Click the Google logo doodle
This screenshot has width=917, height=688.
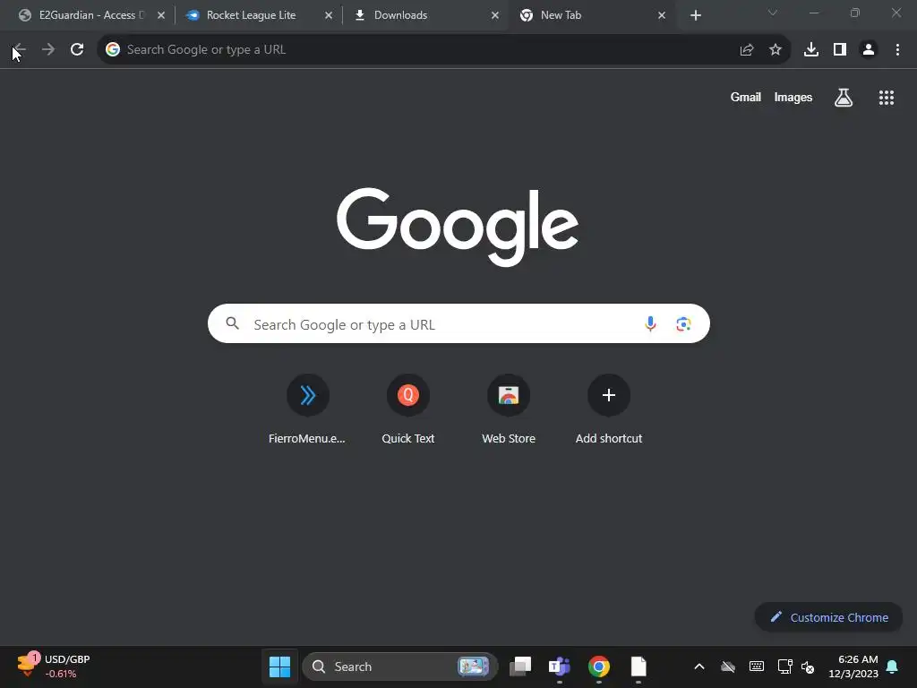tap(458, 227)
